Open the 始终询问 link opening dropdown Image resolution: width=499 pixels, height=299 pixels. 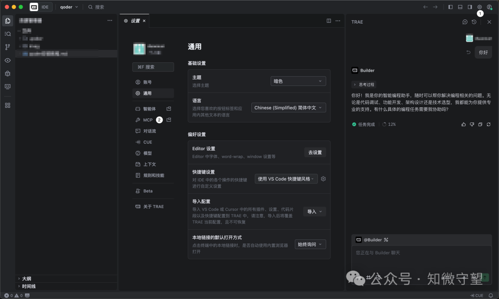point(310,244)
